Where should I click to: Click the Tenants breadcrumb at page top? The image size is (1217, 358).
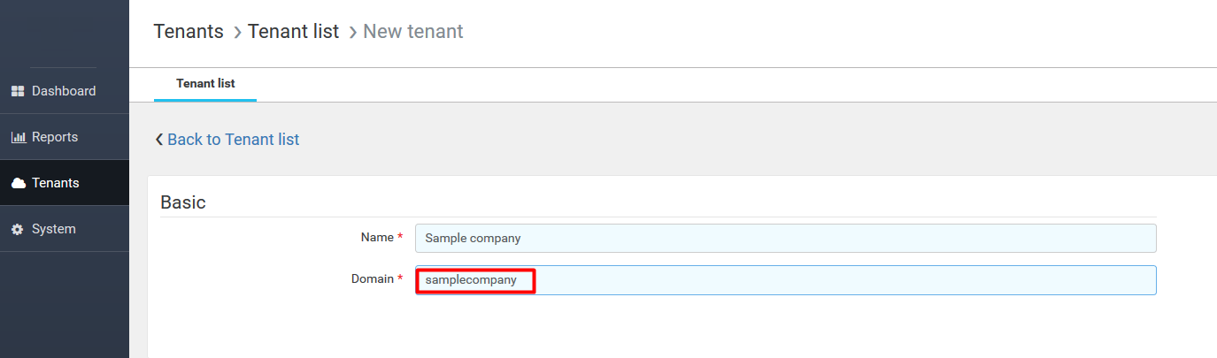point(189,31)
